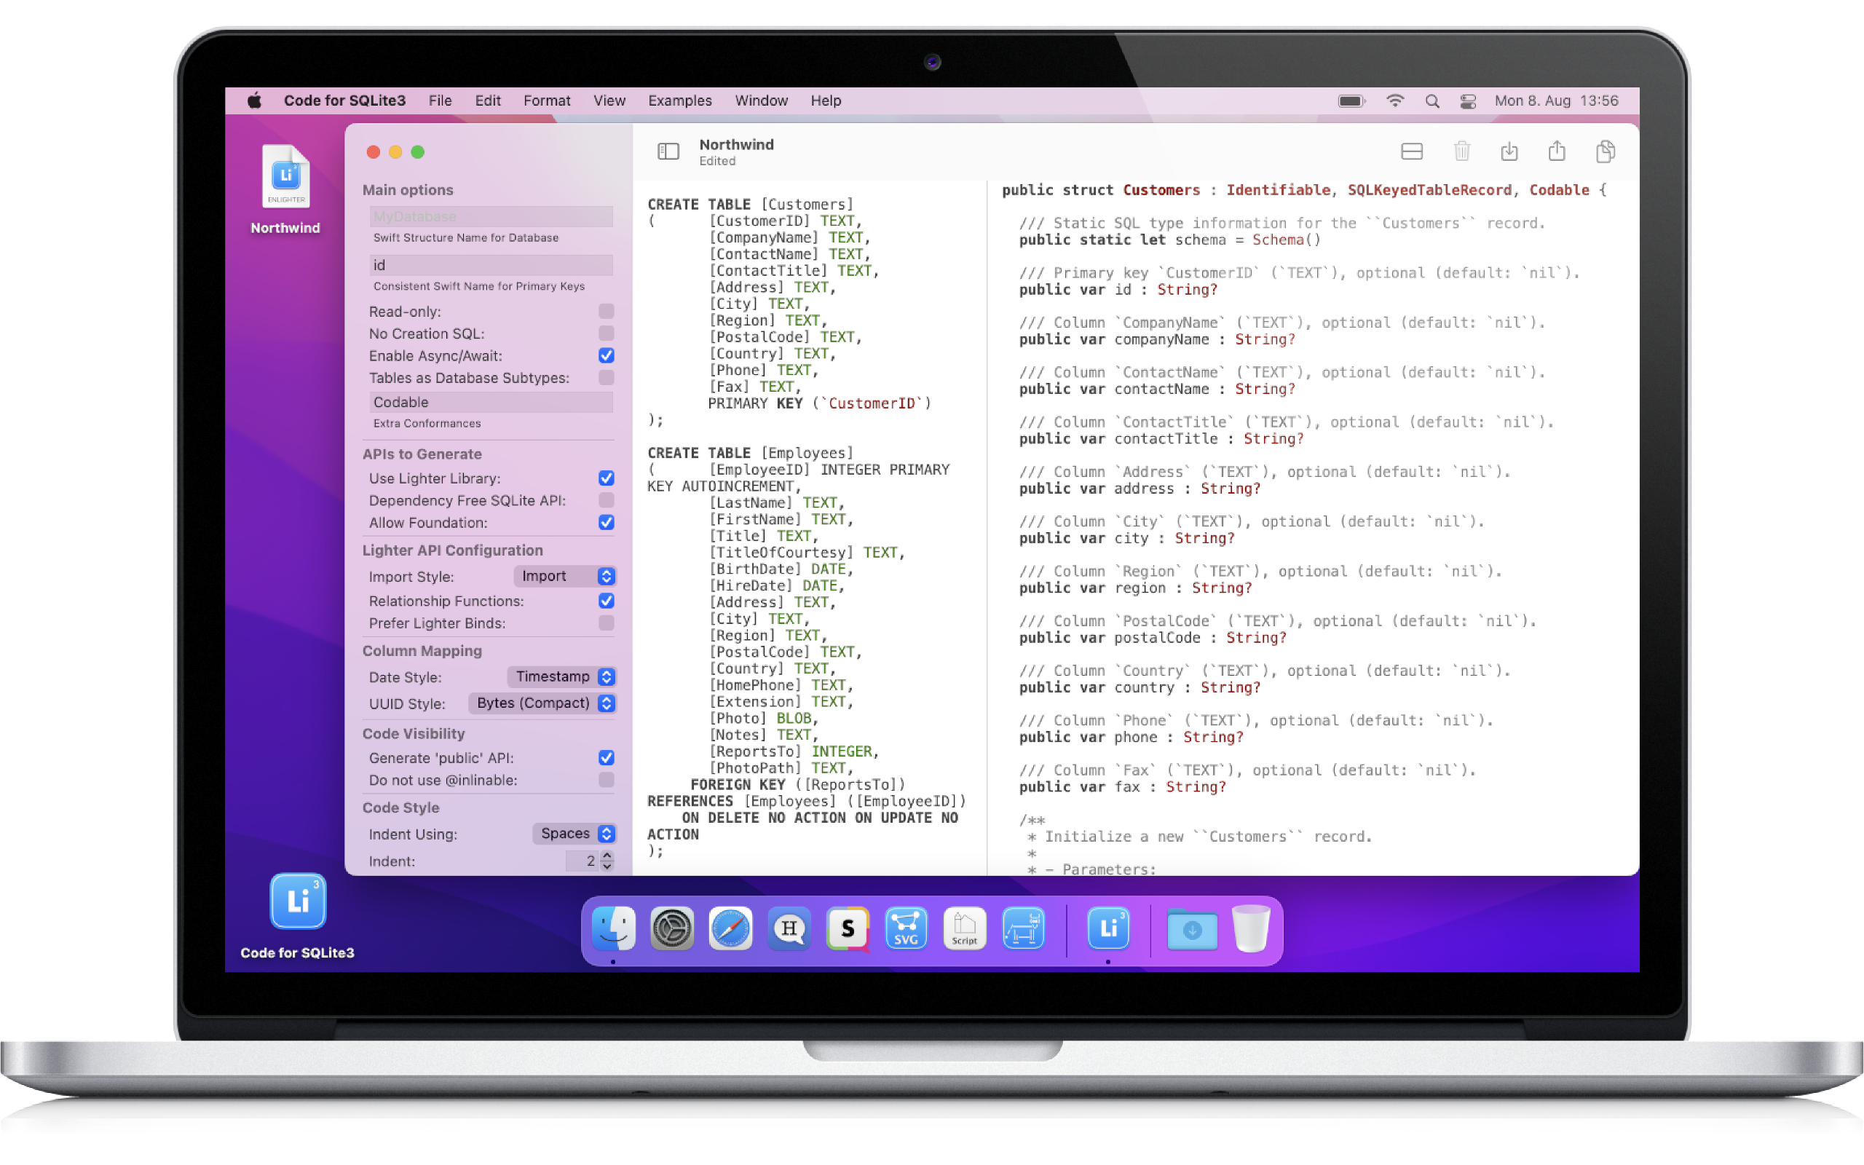Open the Trash in the dock
The image size is (1864, 1165).
pyautogui.click(x=1250, y=928)
